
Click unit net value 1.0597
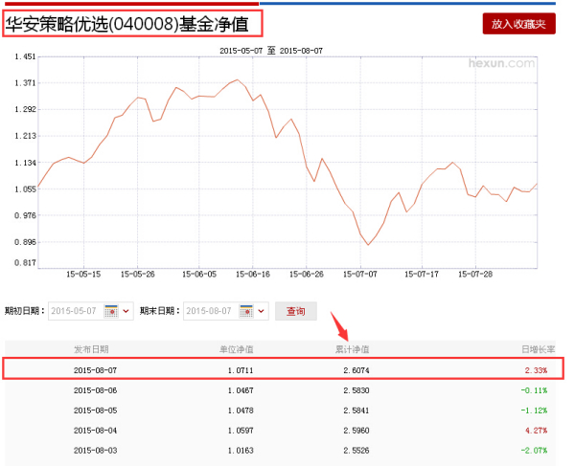(x=241, y=431)
